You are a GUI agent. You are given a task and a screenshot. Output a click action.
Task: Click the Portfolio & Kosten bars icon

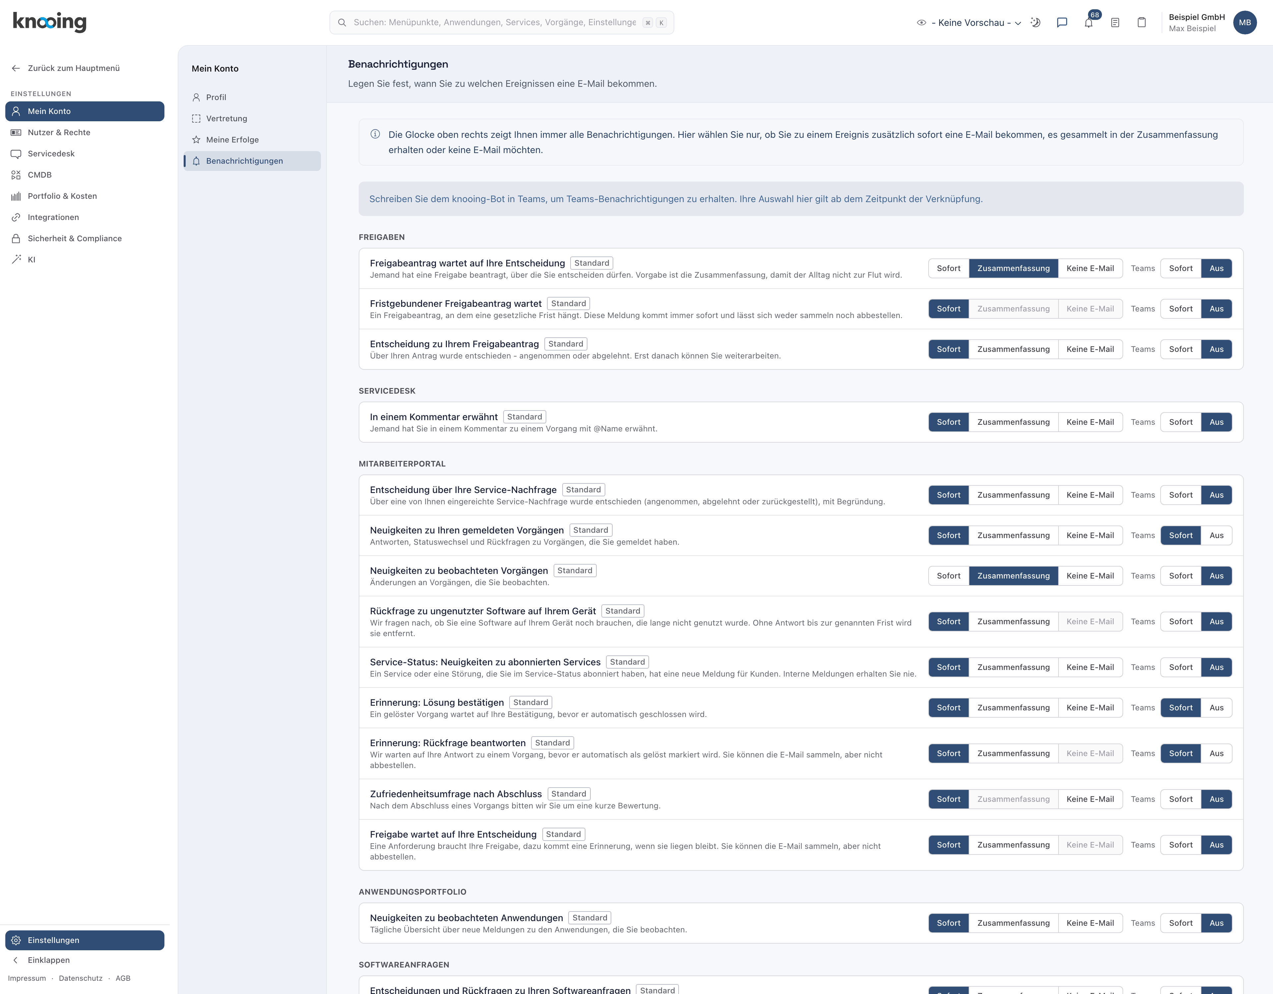coord(16,196)
